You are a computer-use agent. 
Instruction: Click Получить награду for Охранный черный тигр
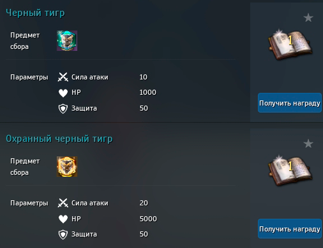[x=290, y=229]
